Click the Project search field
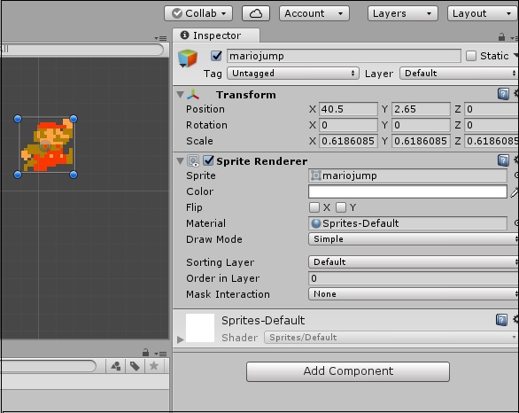The image size is (519, 413). click(x=49, y=366)
